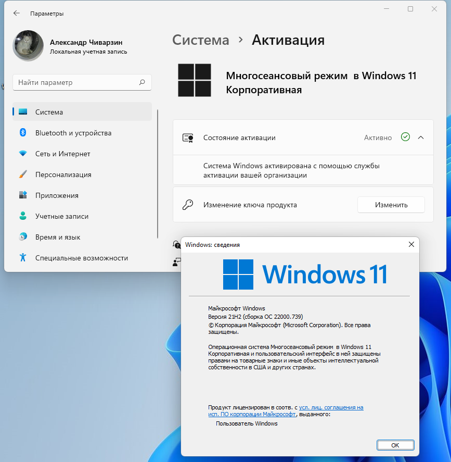Minimize the Settings window
Image resolution: width=451 pixels, height=462 pixels.
[x=386, y=9]
